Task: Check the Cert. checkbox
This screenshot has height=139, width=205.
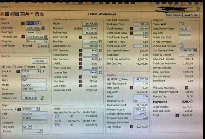Action: [38, 67]
